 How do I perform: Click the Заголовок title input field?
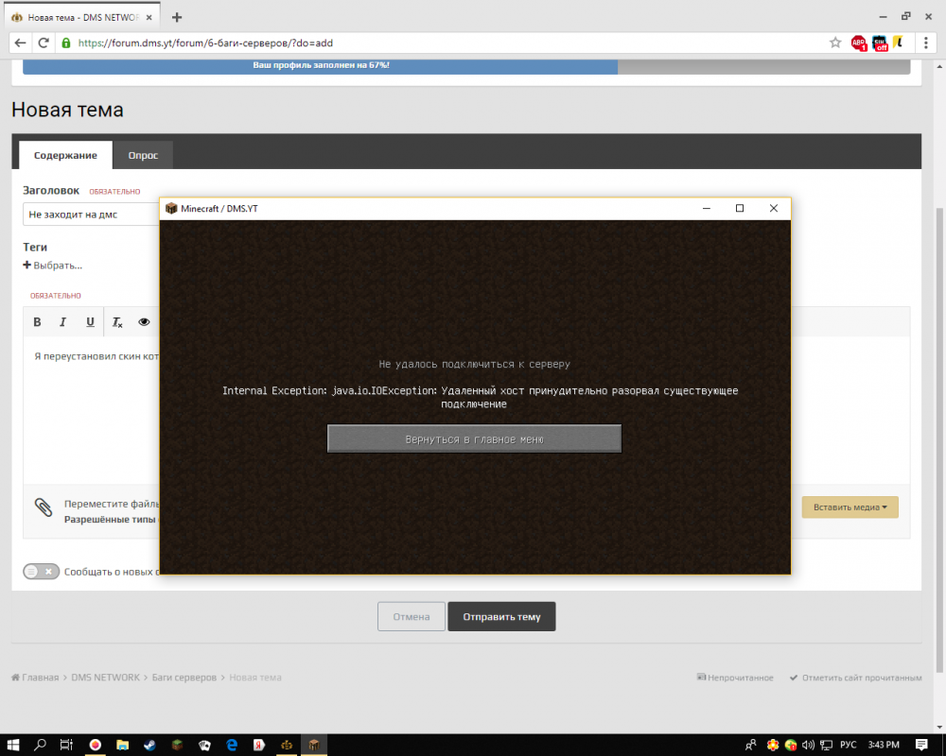click(90, 215)
